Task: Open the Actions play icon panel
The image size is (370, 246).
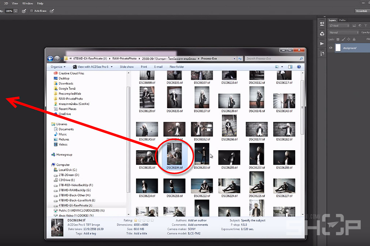Action: point(322,44)
